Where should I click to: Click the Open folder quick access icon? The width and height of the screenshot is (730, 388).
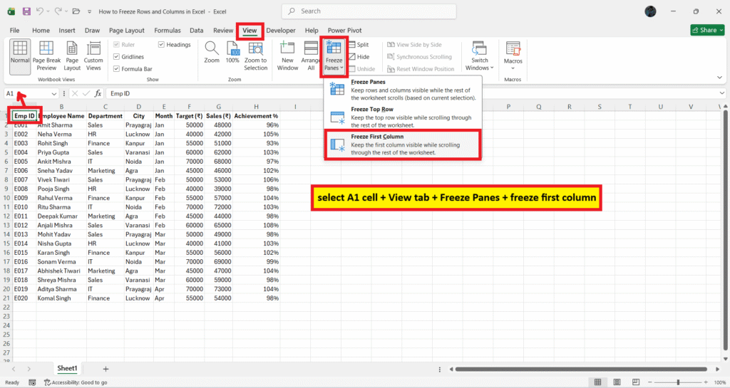76,11
